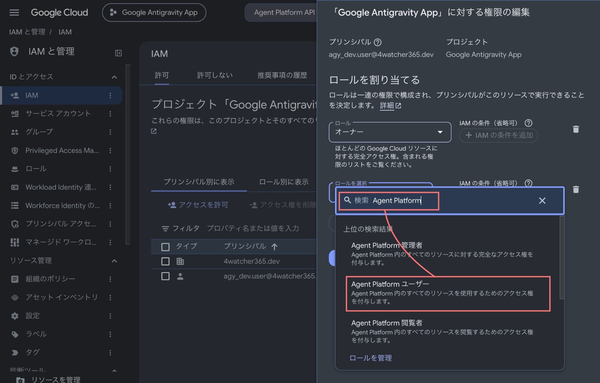Open the external link icon below the project description
Image resolution: width=600 pixels, height=383 pixels.
[154, 131]
